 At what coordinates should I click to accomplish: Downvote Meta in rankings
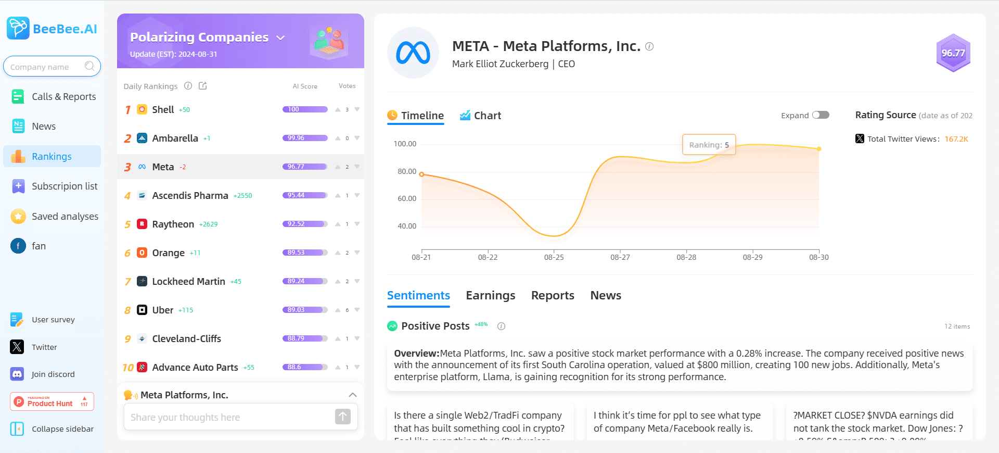(357, 167)
